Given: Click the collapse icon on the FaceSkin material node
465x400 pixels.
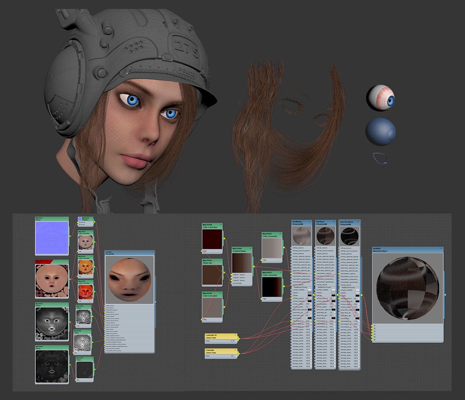Looking at the screenshot, I should pyautogui.click(x=153, y=251).
